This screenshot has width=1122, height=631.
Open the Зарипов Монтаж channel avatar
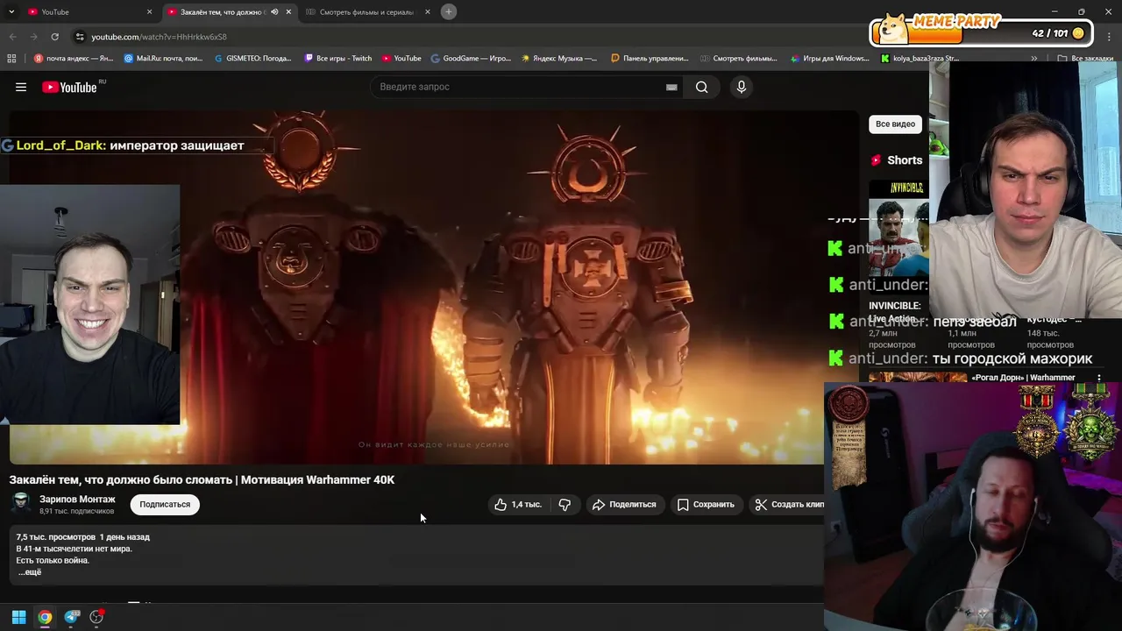[21, 503]
